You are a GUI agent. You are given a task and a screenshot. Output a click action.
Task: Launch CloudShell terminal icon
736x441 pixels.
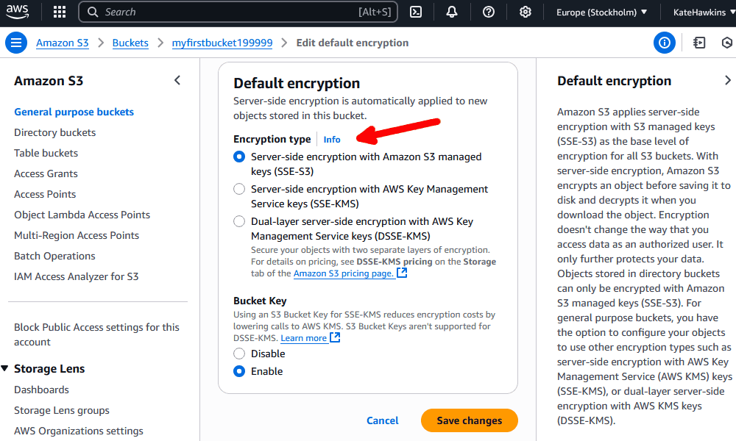(416, 12)
